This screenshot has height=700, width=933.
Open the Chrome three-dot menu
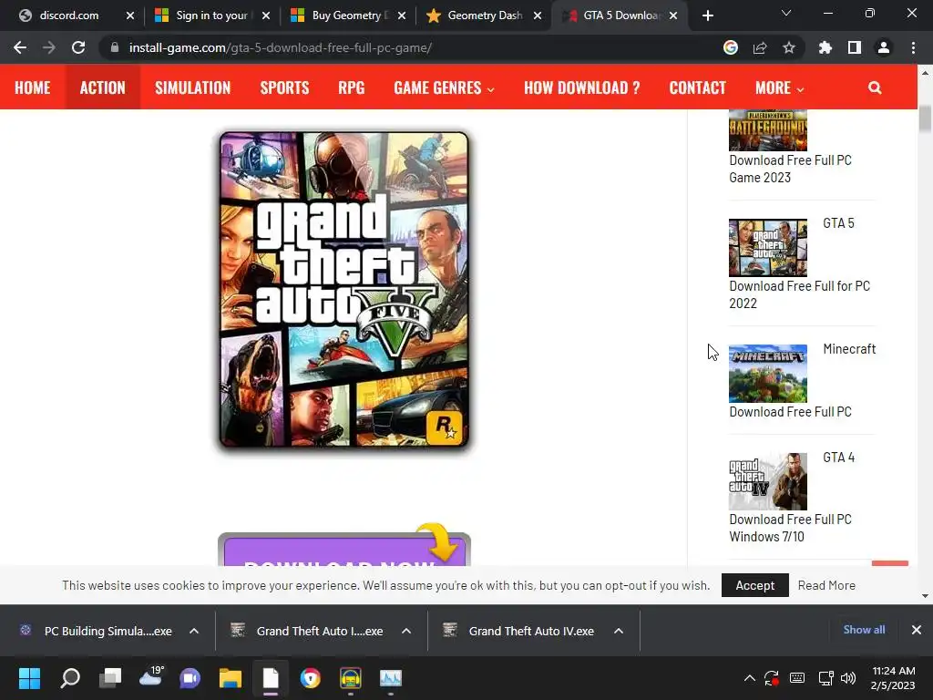[x=913, y=47]
